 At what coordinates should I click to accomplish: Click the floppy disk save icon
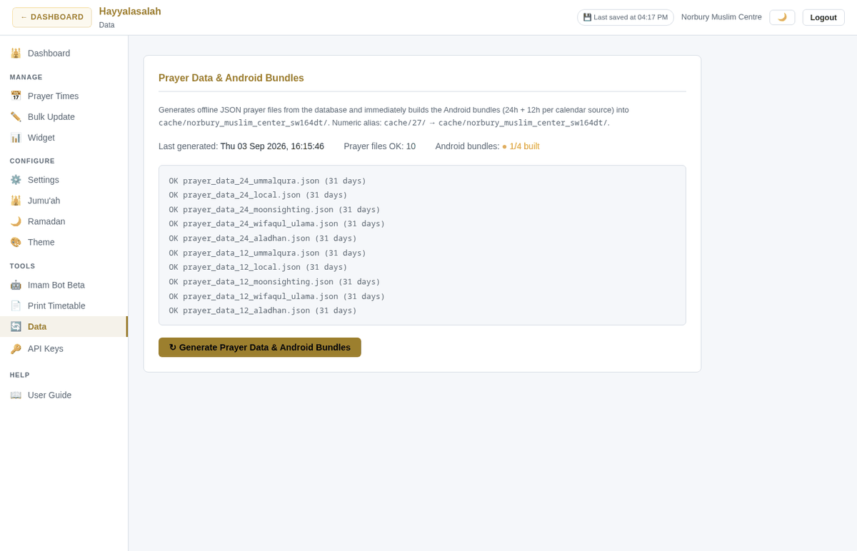(587, 17)
